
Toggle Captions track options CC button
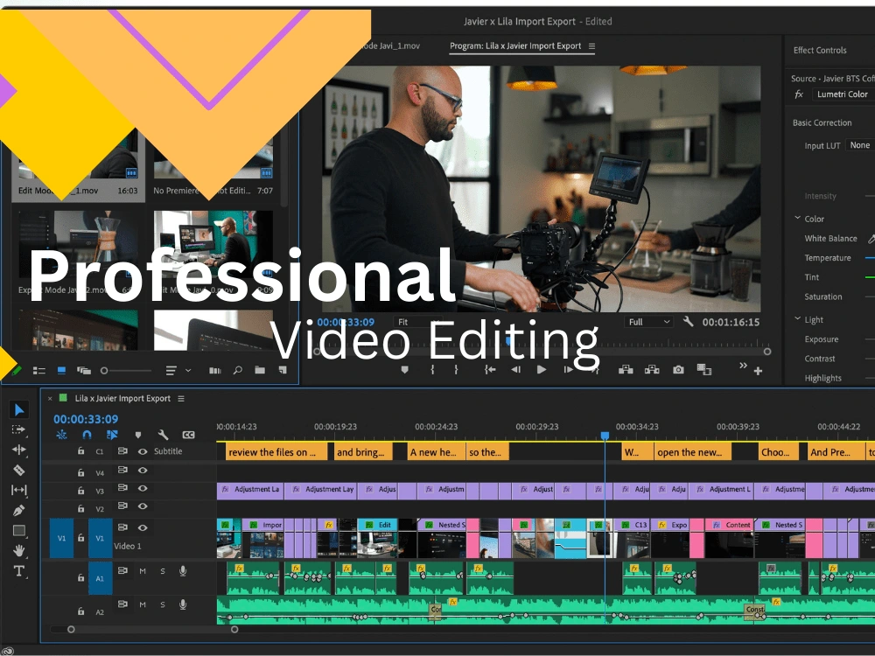point(189,435)
